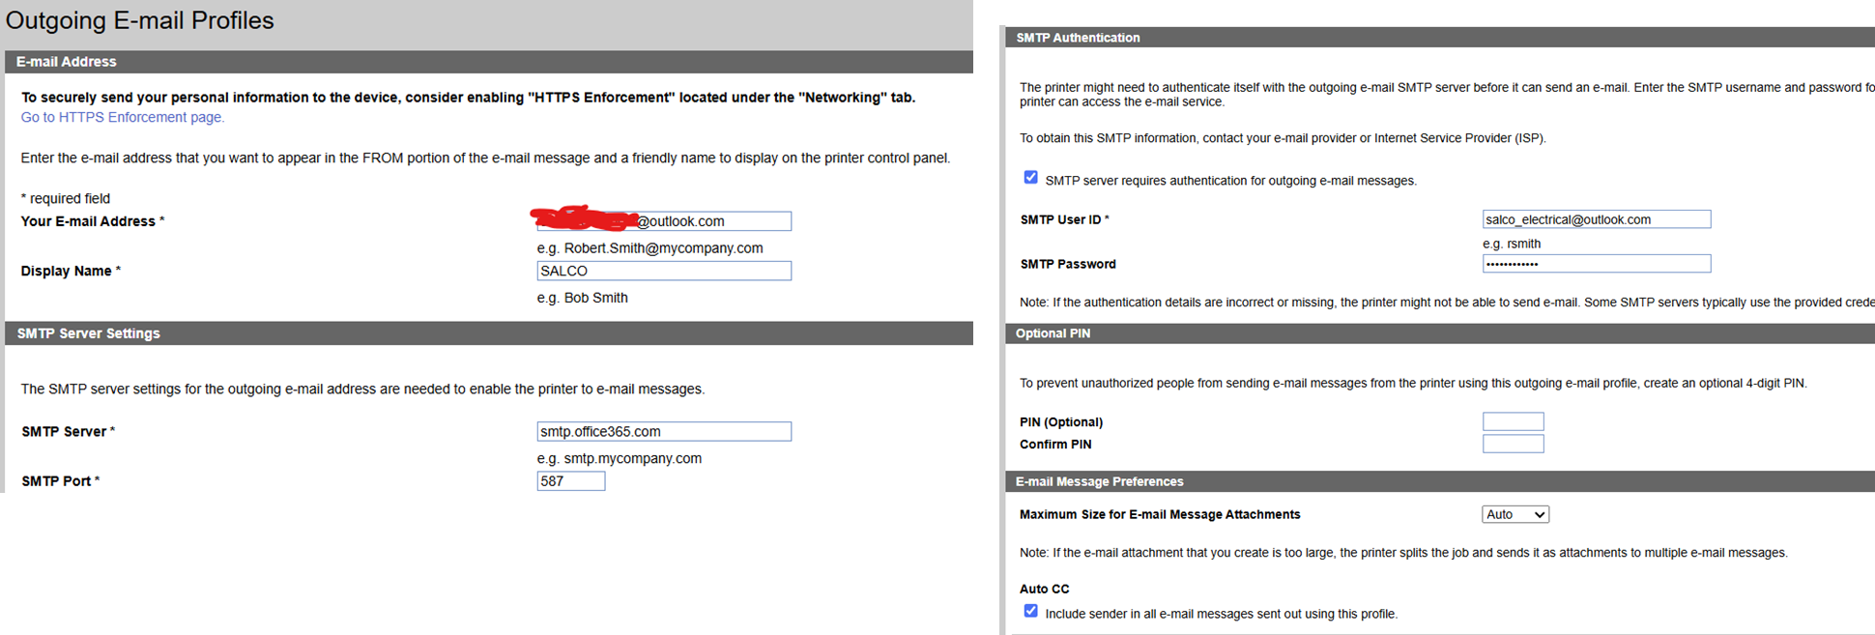Click the e.g. smtp.mycompany.com example text

tap(620, 458)
